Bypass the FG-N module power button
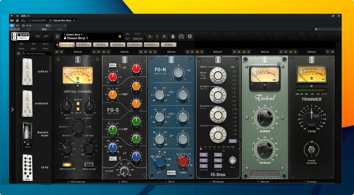This screenshot has width=354, height=195. point(150,52)
